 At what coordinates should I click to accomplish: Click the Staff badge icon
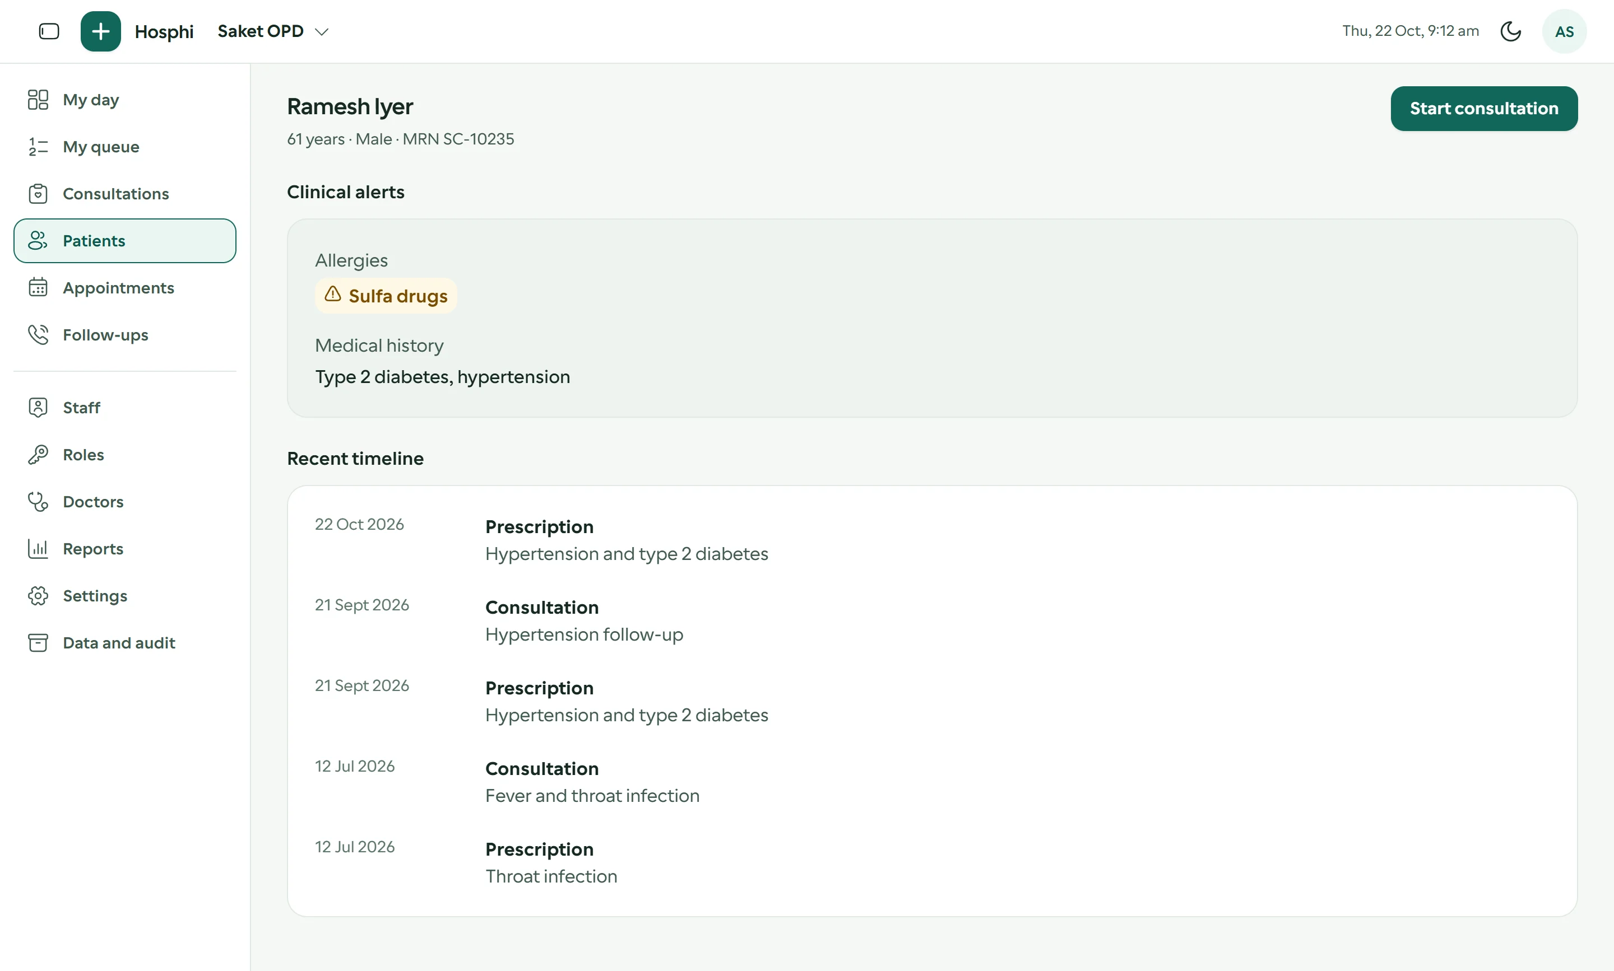pos(38,408)
